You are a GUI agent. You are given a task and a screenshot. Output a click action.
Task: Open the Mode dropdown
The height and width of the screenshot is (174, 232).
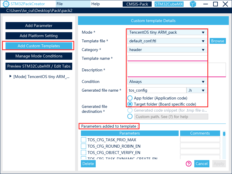[167, 32]
